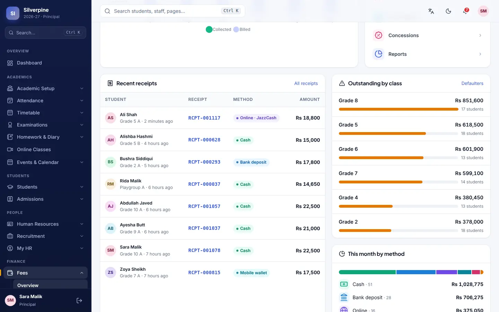Click the This month by method chart icon
This screenshot has width=499, height=312.
pyautogui.click(x=342, y=254)
